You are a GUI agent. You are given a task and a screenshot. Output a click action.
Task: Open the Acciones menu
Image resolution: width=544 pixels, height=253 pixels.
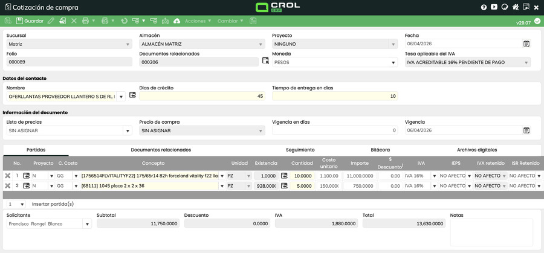point(197,21)
